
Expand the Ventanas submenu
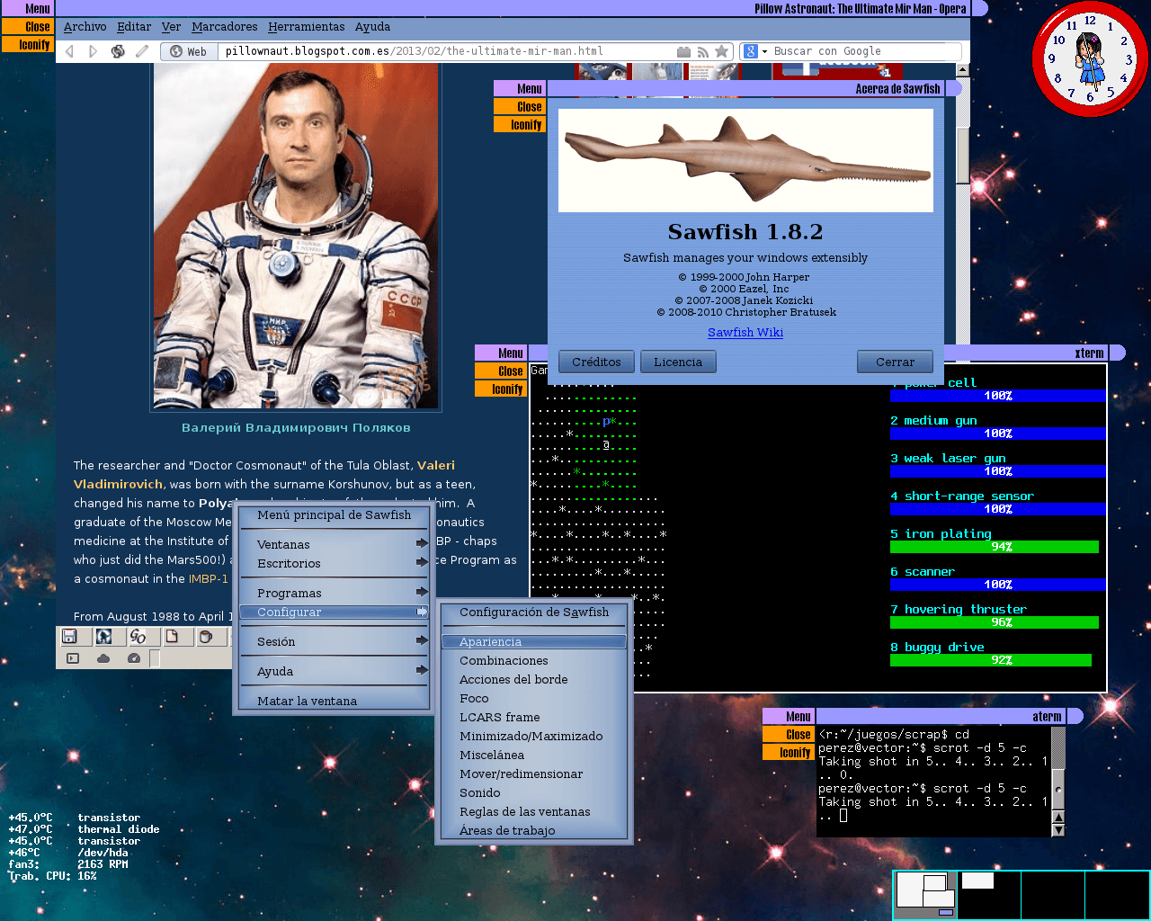[333, 544]
